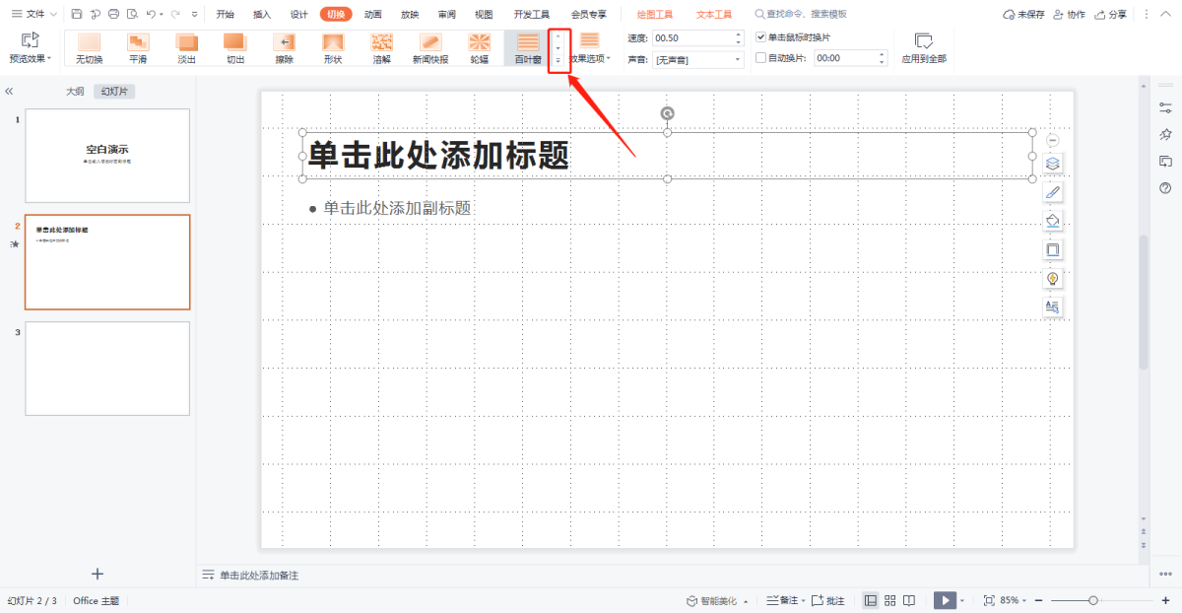
Task: Open the 动画 ribbon tab
Action: click(372, 15)
